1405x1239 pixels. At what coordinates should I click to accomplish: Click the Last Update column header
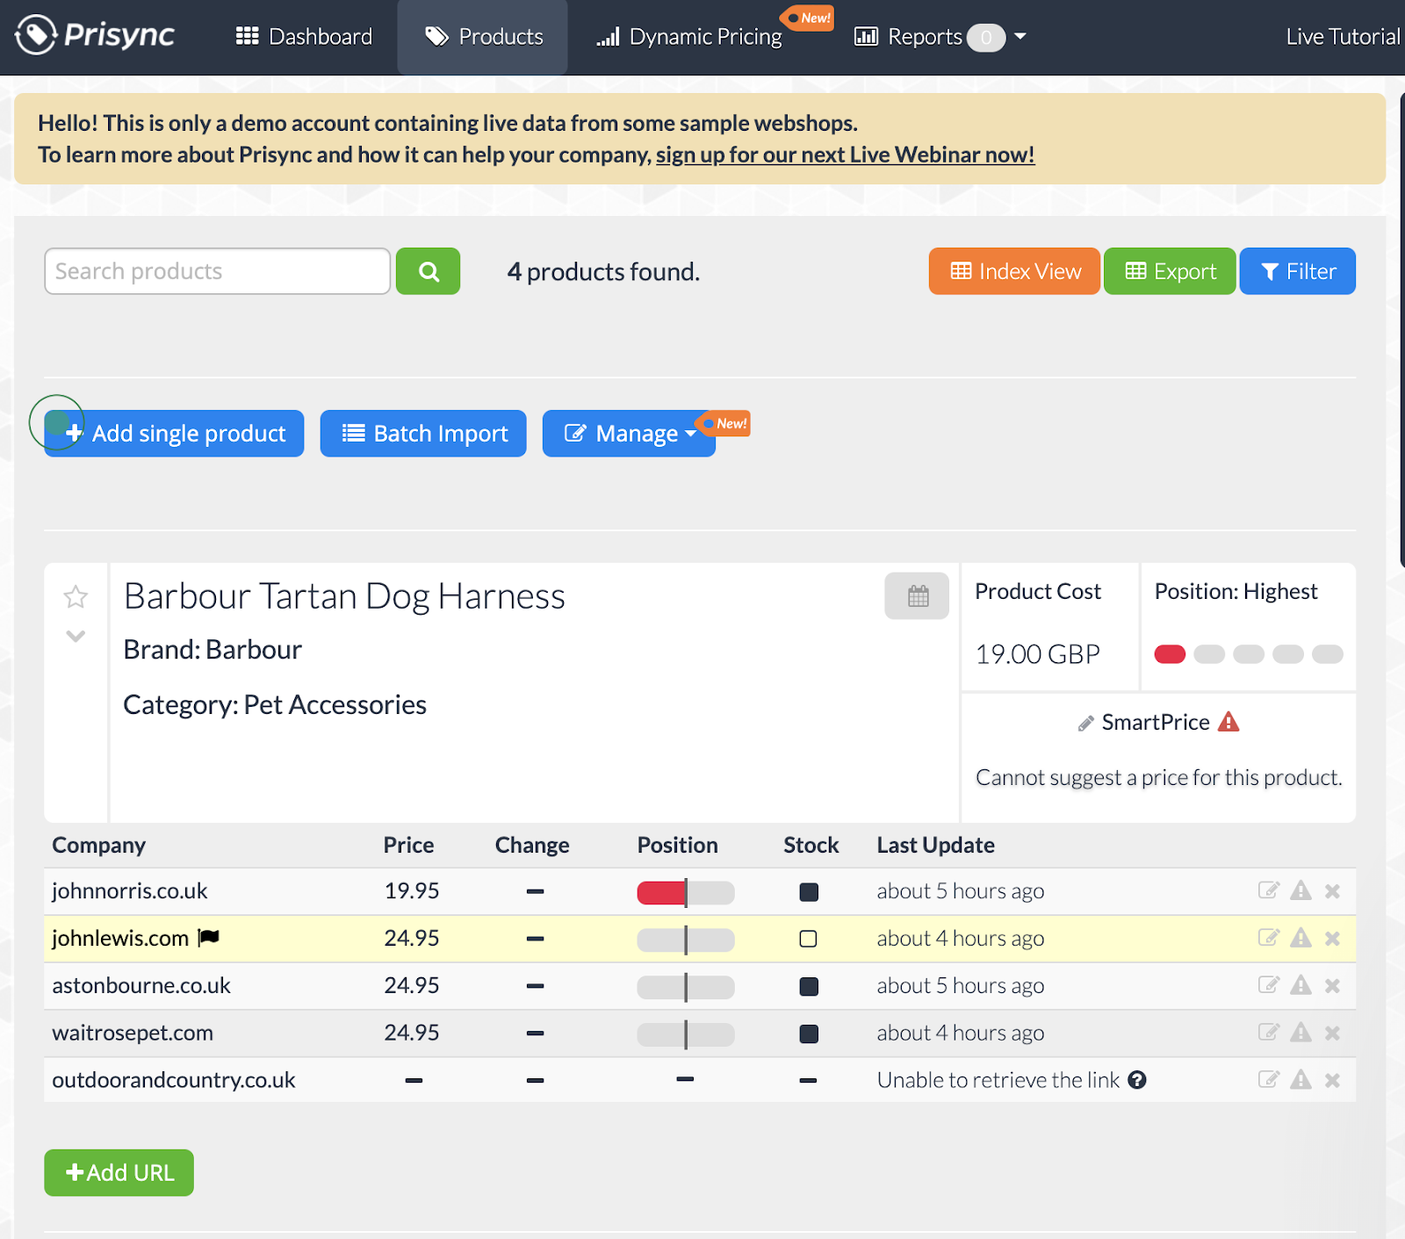click(936, 846)
